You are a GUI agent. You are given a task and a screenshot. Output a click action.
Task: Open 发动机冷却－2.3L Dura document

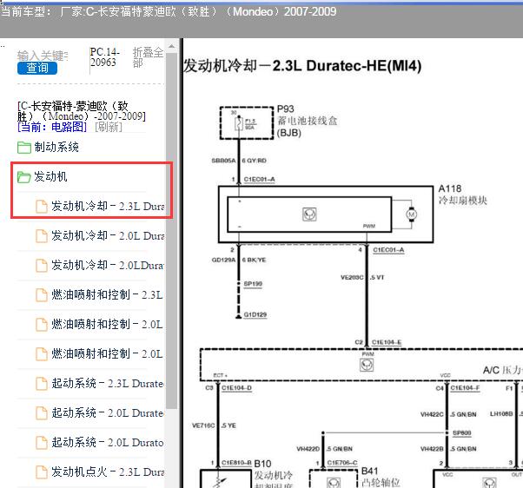pyautogui.click(x=108, y=207)
